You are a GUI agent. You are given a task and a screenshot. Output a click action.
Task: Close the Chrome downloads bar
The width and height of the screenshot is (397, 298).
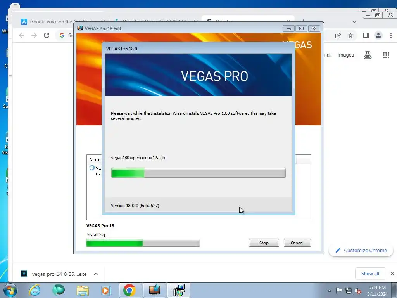(392, 274)
